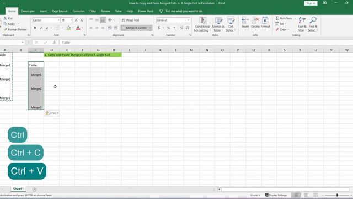The image size is (353, 199).
Task: Select the Sheet1 worksheet tab
Action: 18,189
